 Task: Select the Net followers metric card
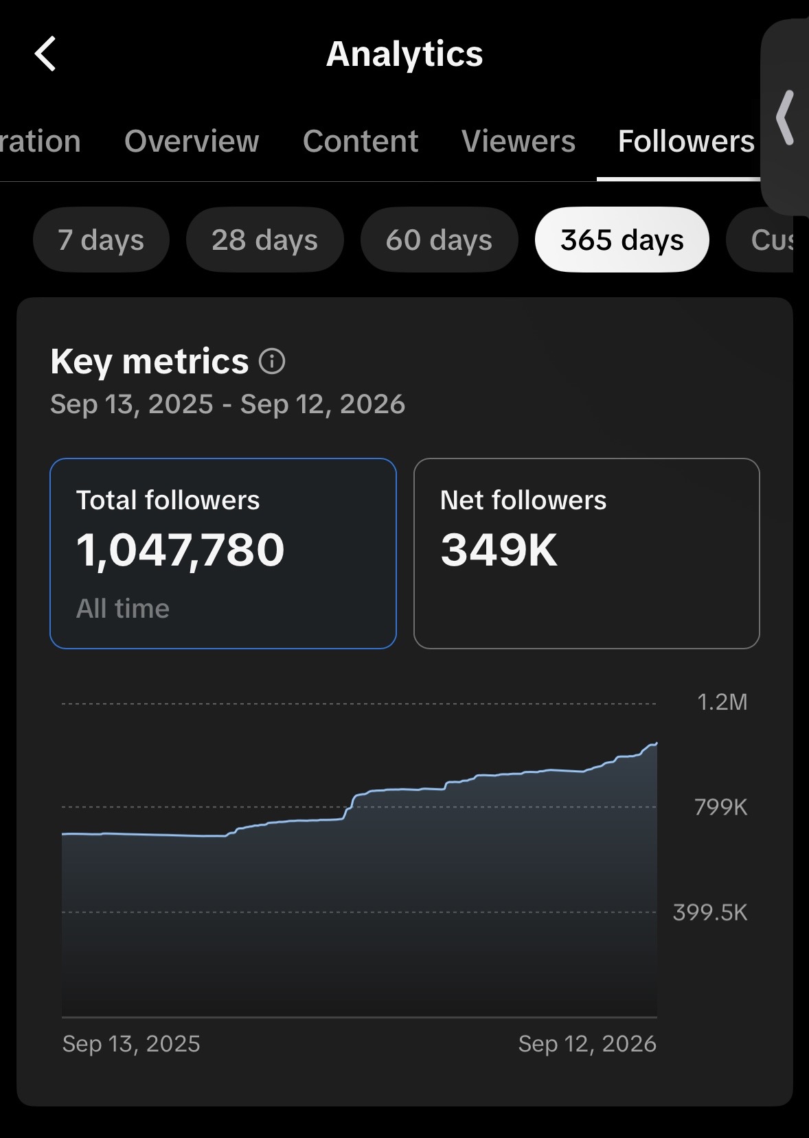coord(586,553)
